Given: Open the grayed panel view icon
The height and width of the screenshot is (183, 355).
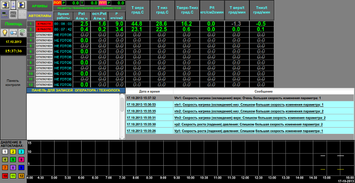Looking at the screenshot, I should [x=22, y=14].
